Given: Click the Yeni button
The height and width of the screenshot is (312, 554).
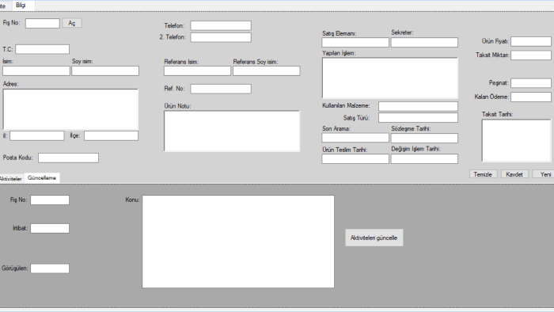Looking at the screenshot, I should [545, 174].
